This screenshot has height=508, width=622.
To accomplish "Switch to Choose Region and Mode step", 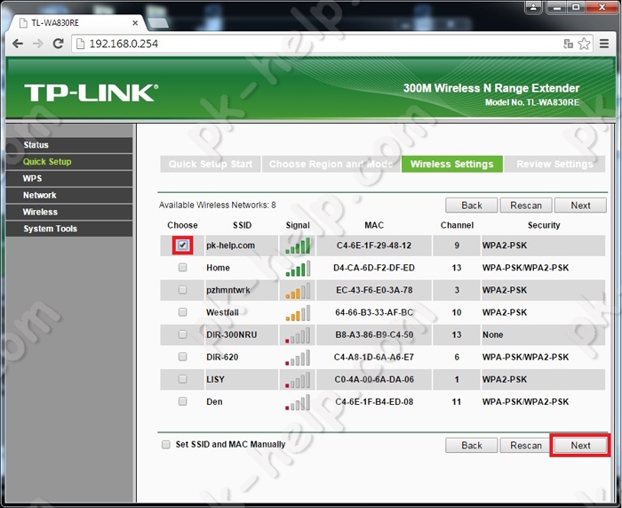I will (x=331, y=164).
